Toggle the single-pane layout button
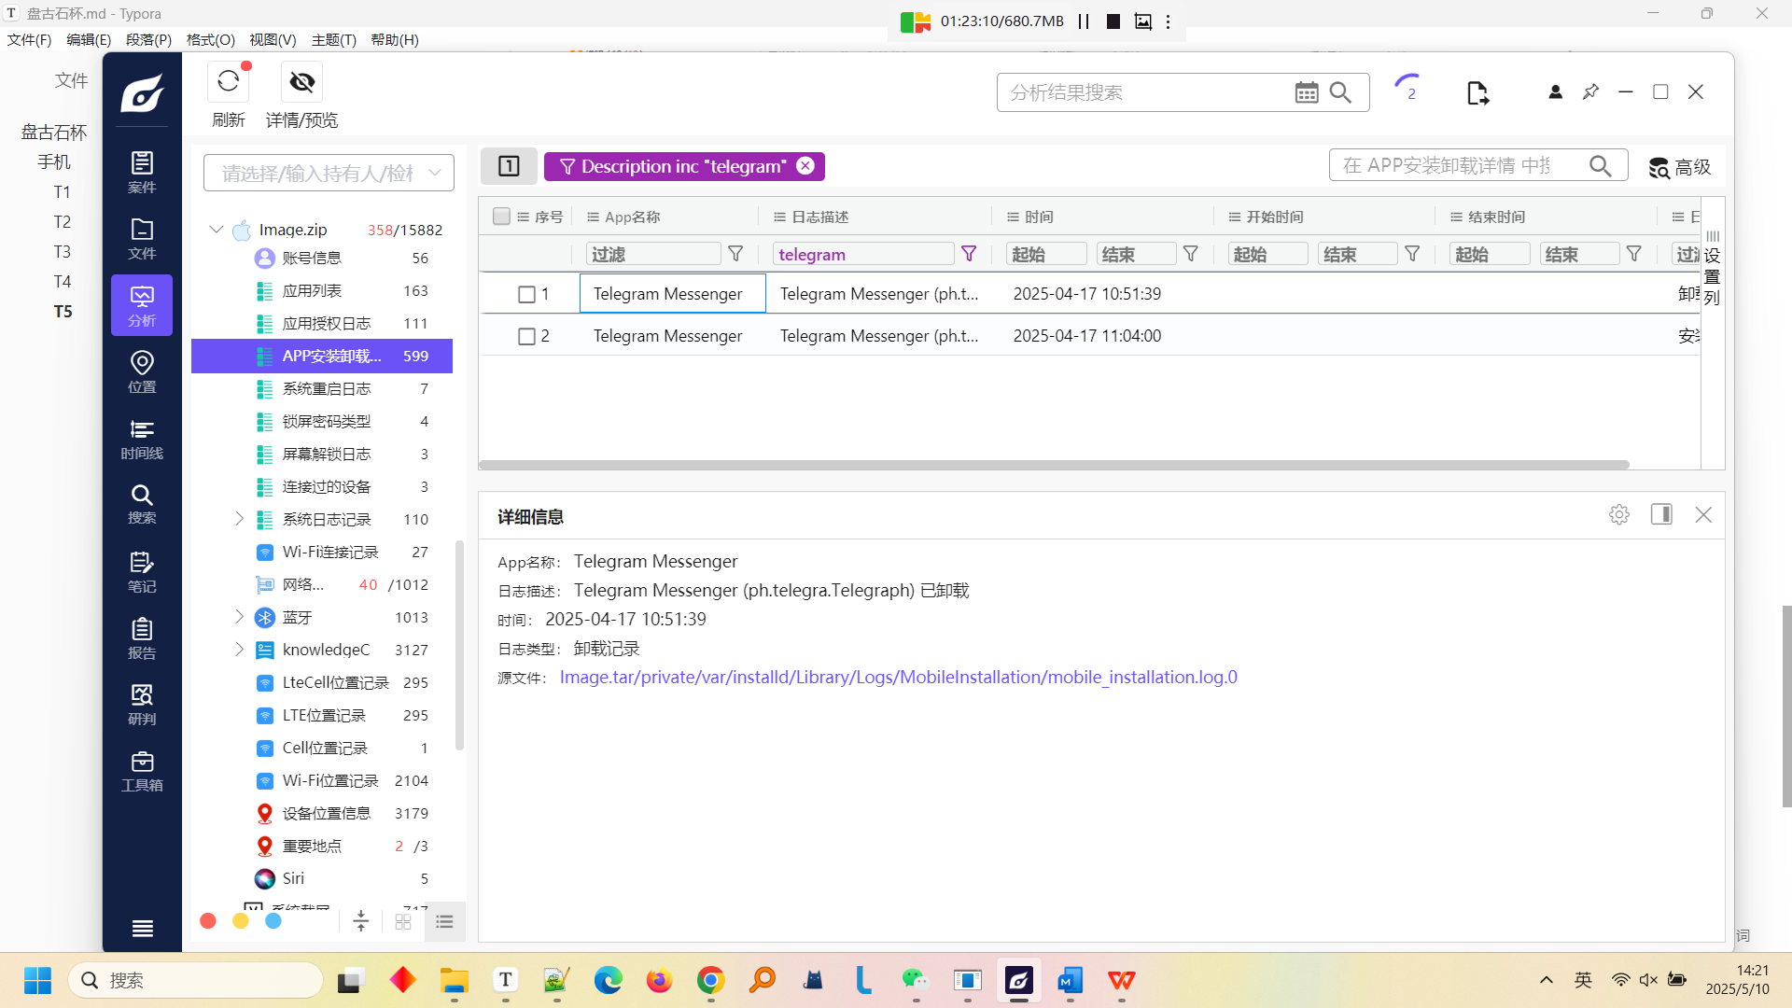The height and width of the screenshot is (1008, 1792). 509,166
